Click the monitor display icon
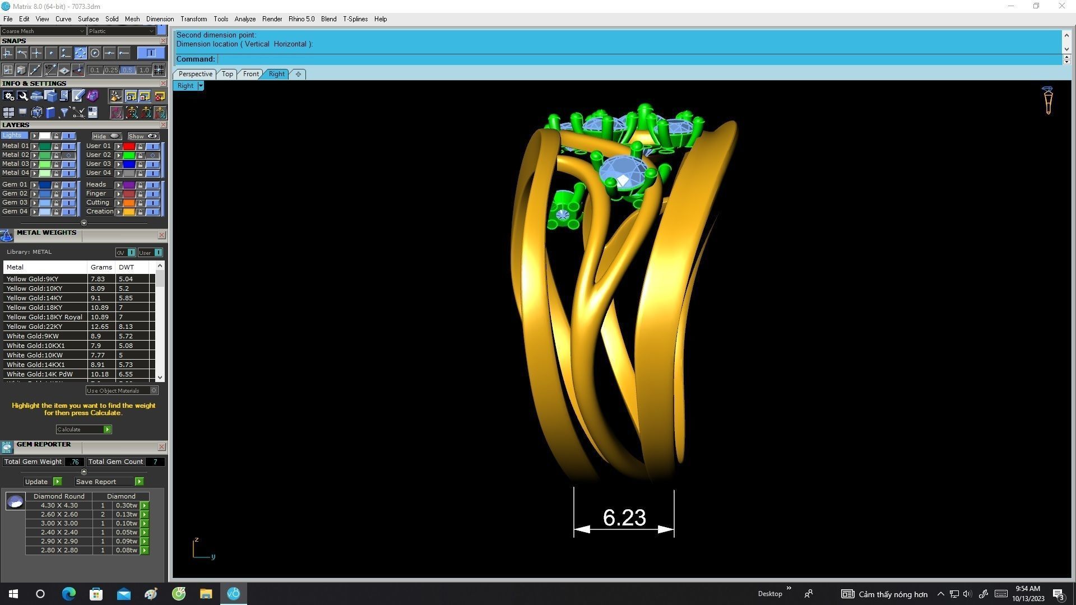This screenshot has width=1076, height=605. pyautogui.click(x=22, y=113)
